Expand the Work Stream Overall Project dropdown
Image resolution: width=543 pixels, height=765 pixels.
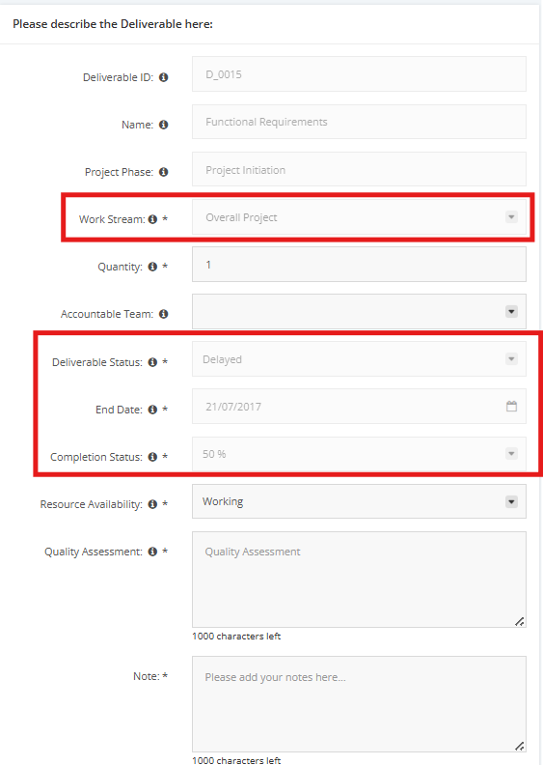coord(359,216)
